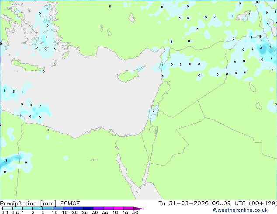Select the legend swatch between 10 and 15
The height and width of the screenshot is (214, 277).
[x=58, y=208]
